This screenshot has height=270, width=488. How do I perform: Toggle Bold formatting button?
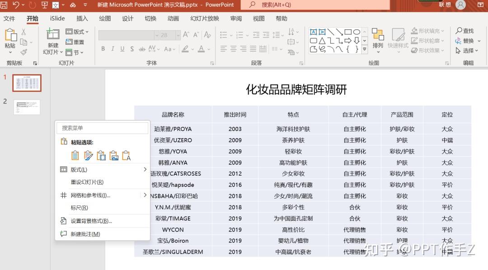103,49
